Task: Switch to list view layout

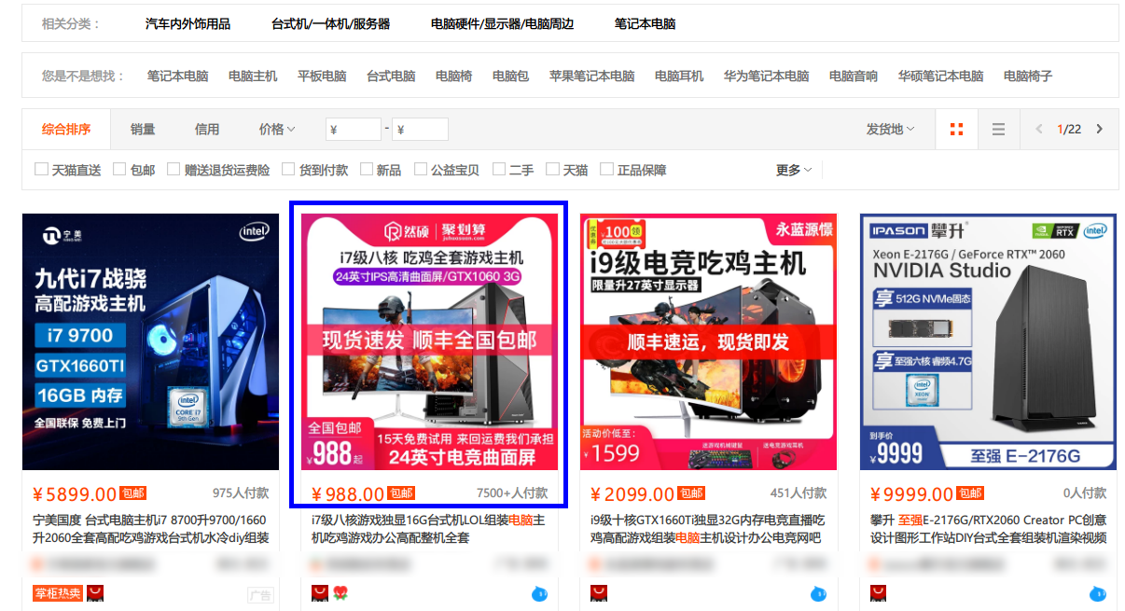Action: 998,130
